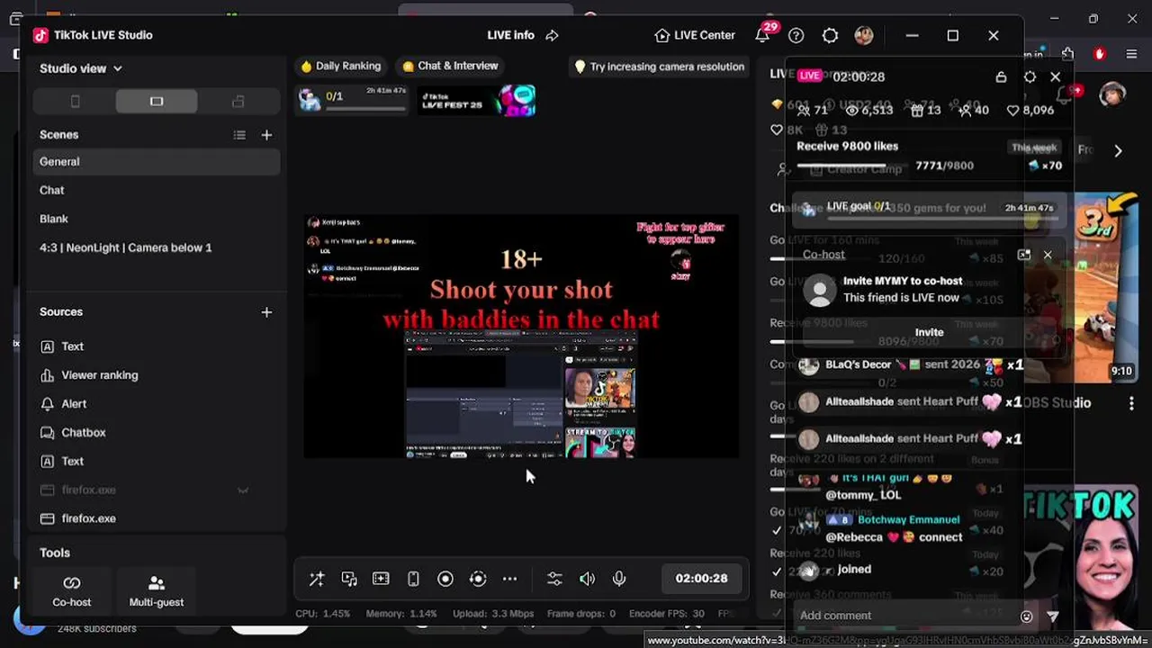This screenshot has height=648, width=1152.
Task: Click the Add comment field
Action: tap(907, 616)
